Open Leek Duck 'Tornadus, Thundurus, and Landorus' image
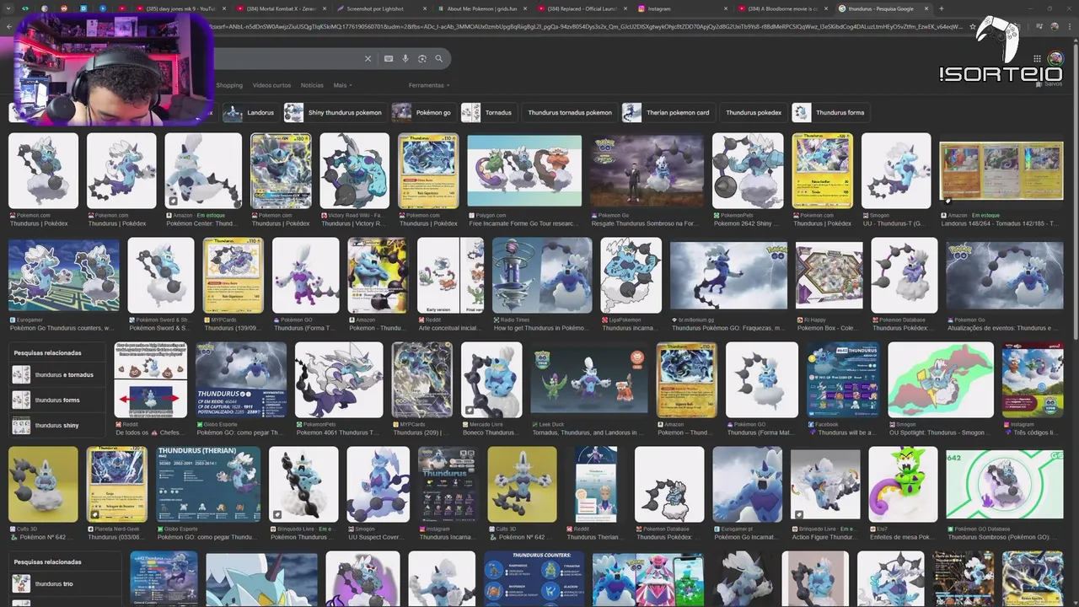Viewport: 1079px width, 607px height. click(588, 381)
